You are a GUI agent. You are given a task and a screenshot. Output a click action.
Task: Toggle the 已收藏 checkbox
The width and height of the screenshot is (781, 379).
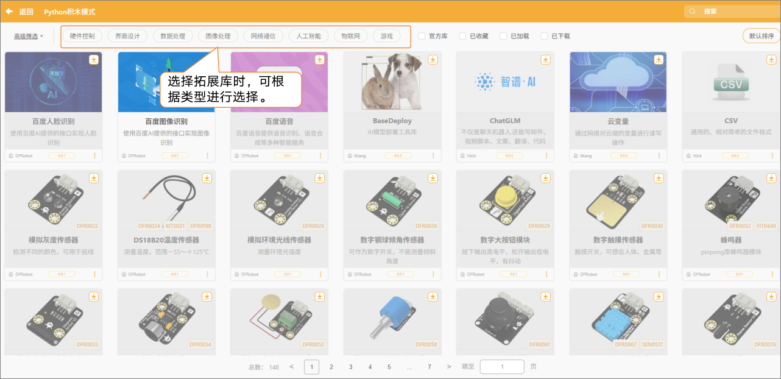point(462,36)
